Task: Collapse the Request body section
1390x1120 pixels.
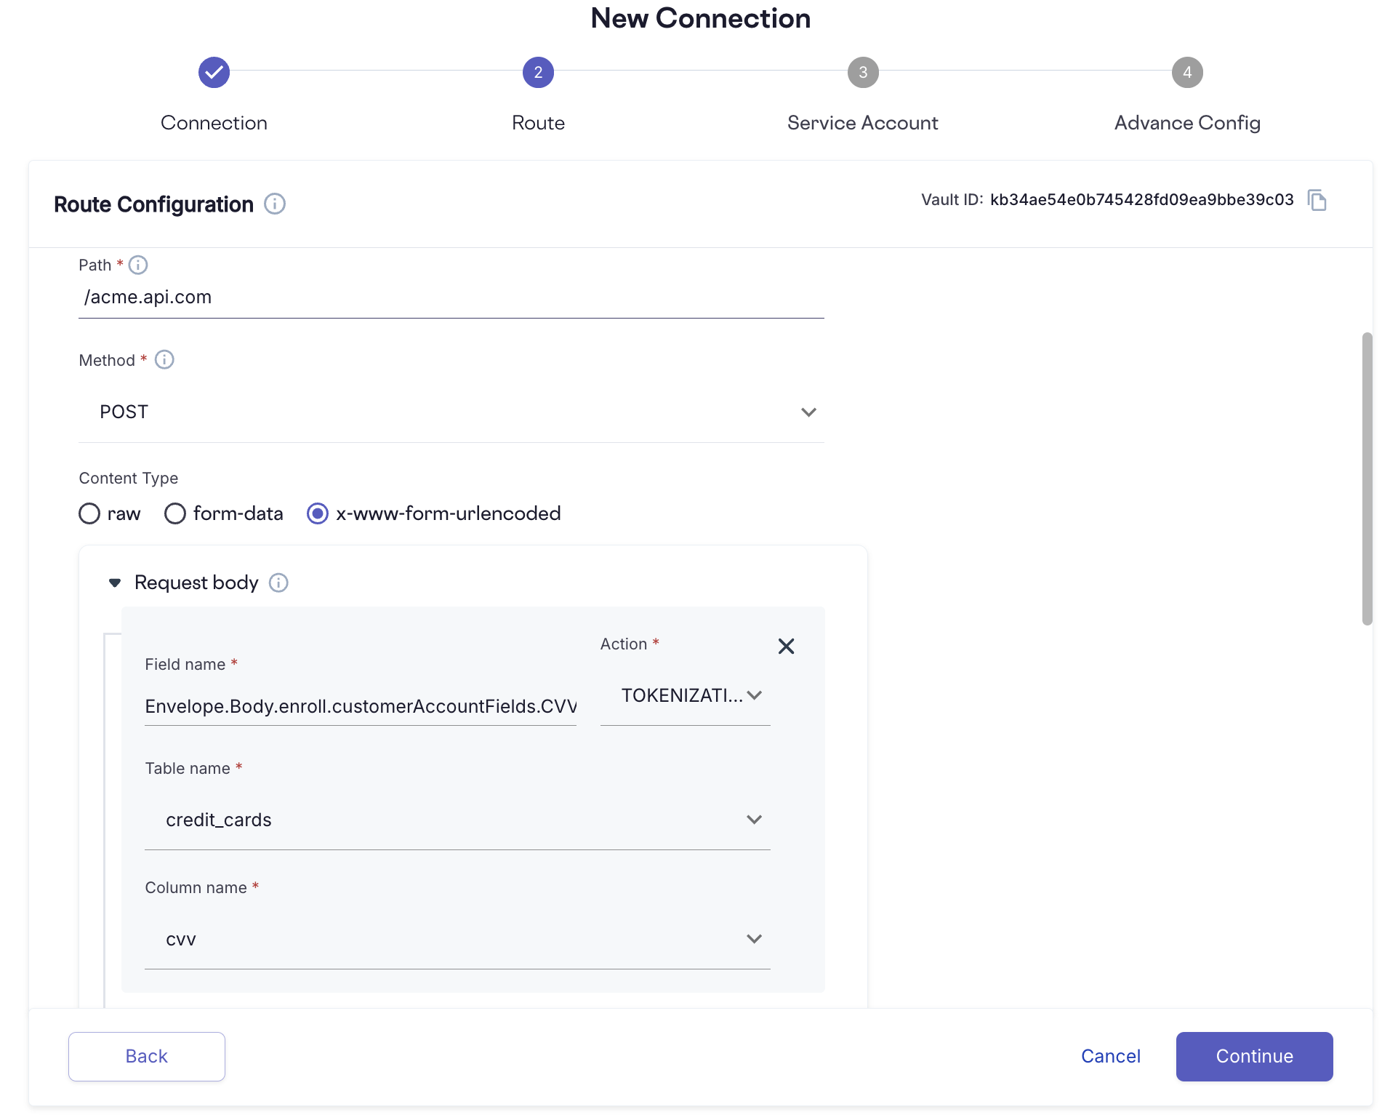Action: click(x=115, y=583)
